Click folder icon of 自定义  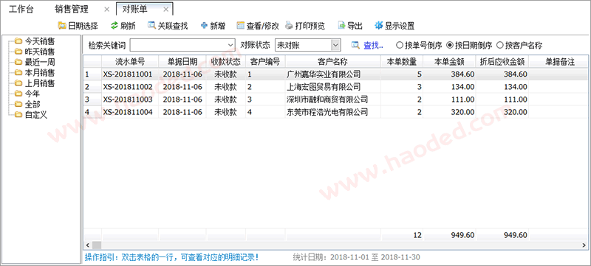(19, 115)
